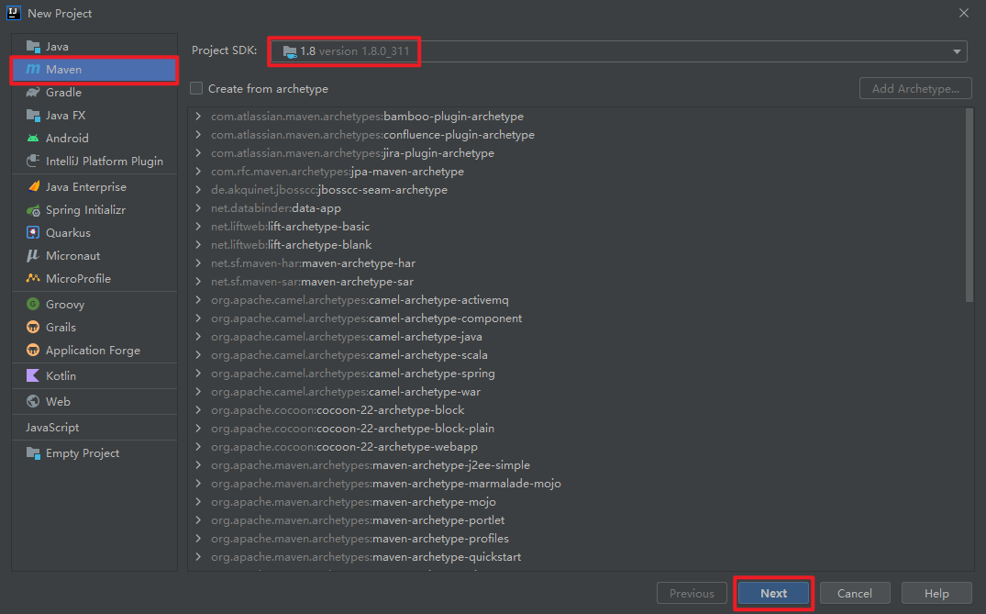The image size is (986, 614).
Task: Expand maven-archetype-quickstart node
Action: coord(198,557)
